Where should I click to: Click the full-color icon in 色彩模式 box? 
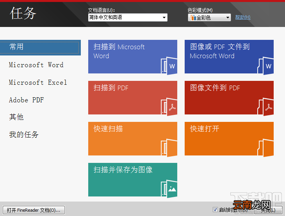point(193,18)
